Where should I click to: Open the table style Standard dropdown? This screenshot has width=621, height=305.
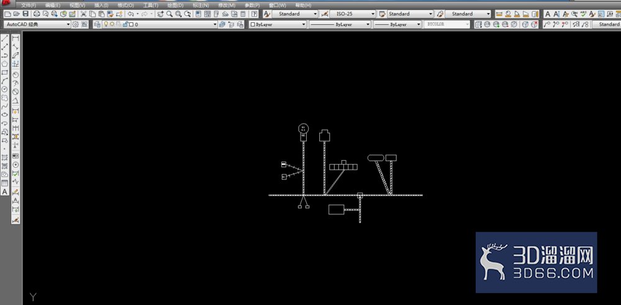410,14
